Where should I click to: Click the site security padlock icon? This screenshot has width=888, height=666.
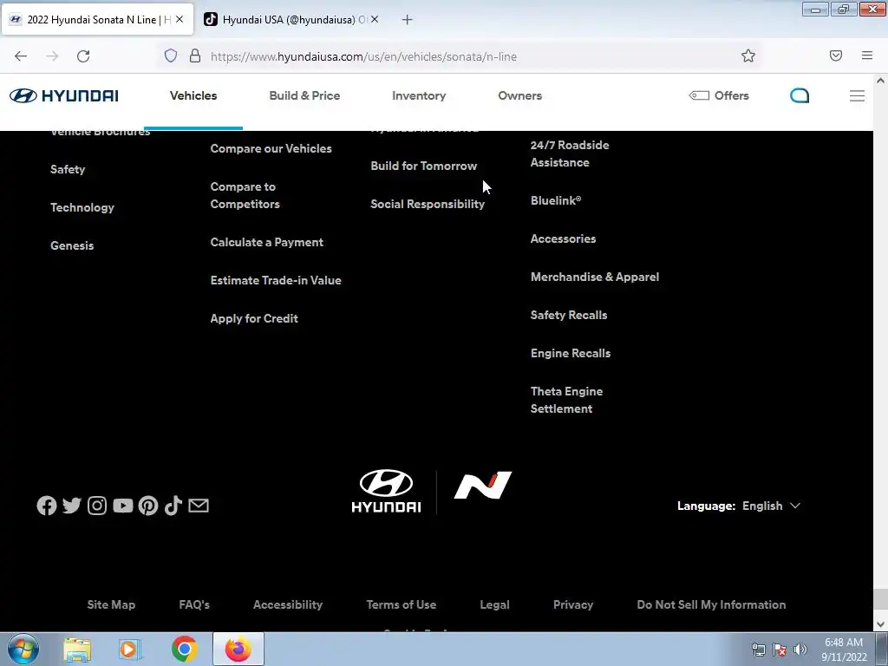[195, 55]
